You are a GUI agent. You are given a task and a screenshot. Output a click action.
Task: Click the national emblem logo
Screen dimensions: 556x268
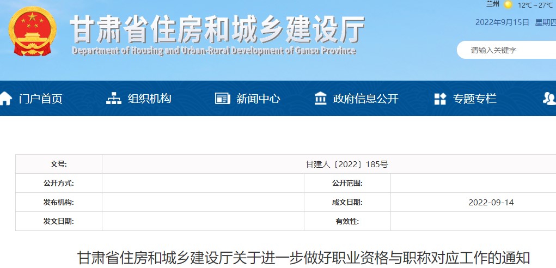pos(32,31)
